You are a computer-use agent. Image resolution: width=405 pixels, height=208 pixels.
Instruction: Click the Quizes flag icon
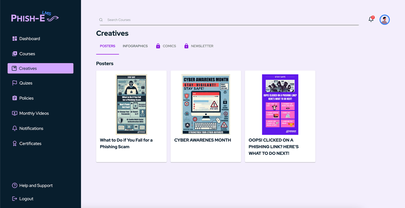point(15,83)
